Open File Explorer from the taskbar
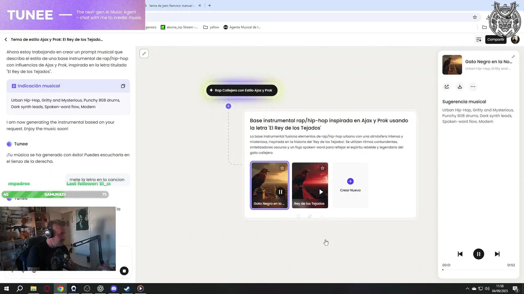 (34, 289)
